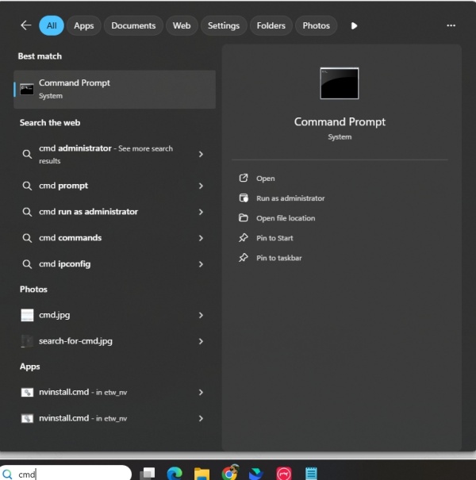Click the back arrow in search panel

25,25
